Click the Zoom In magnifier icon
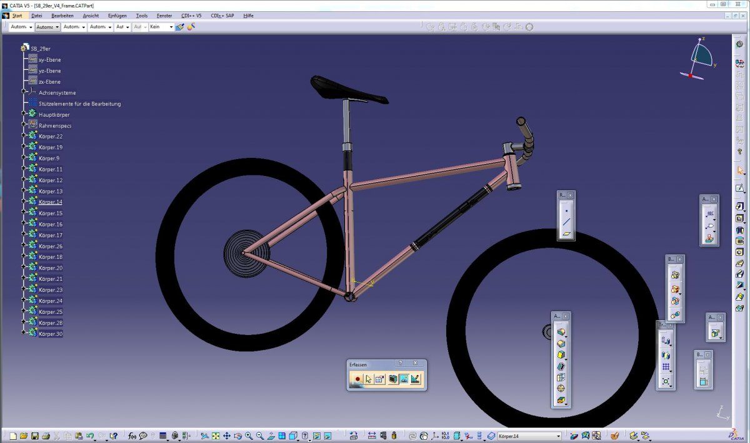 pyautogui.click(x=249, y=436)
